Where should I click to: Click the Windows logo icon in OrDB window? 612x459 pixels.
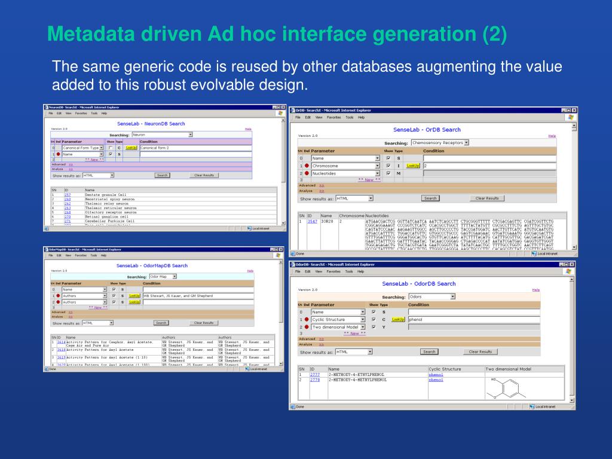(x=571, y=117)
